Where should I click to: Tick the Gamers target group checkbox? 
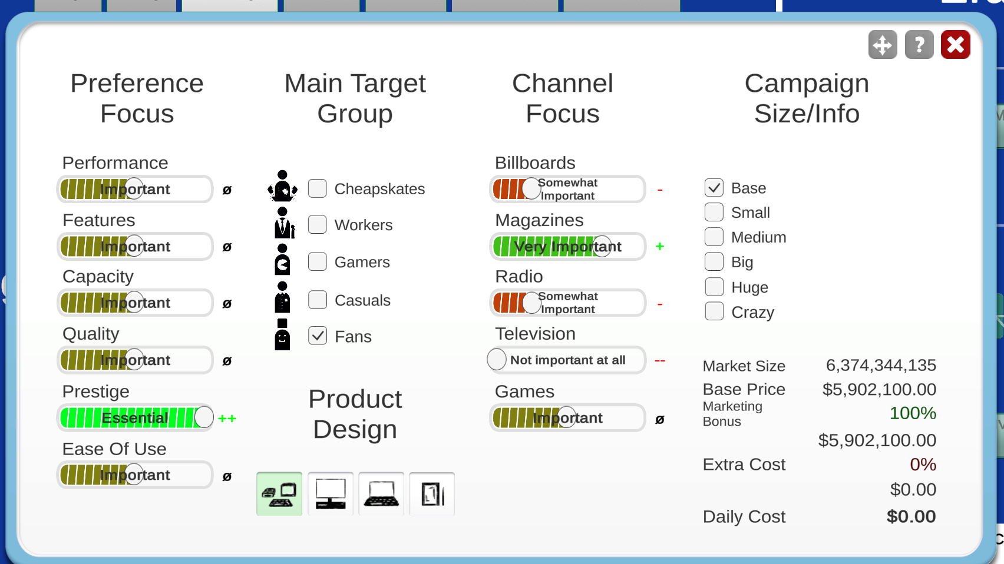coord(318,261)
